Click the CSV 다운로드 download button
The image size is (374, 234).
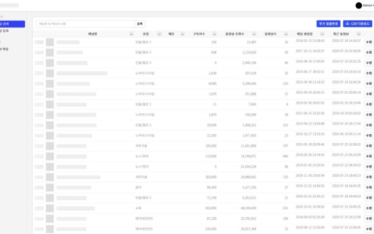point(358,24)
